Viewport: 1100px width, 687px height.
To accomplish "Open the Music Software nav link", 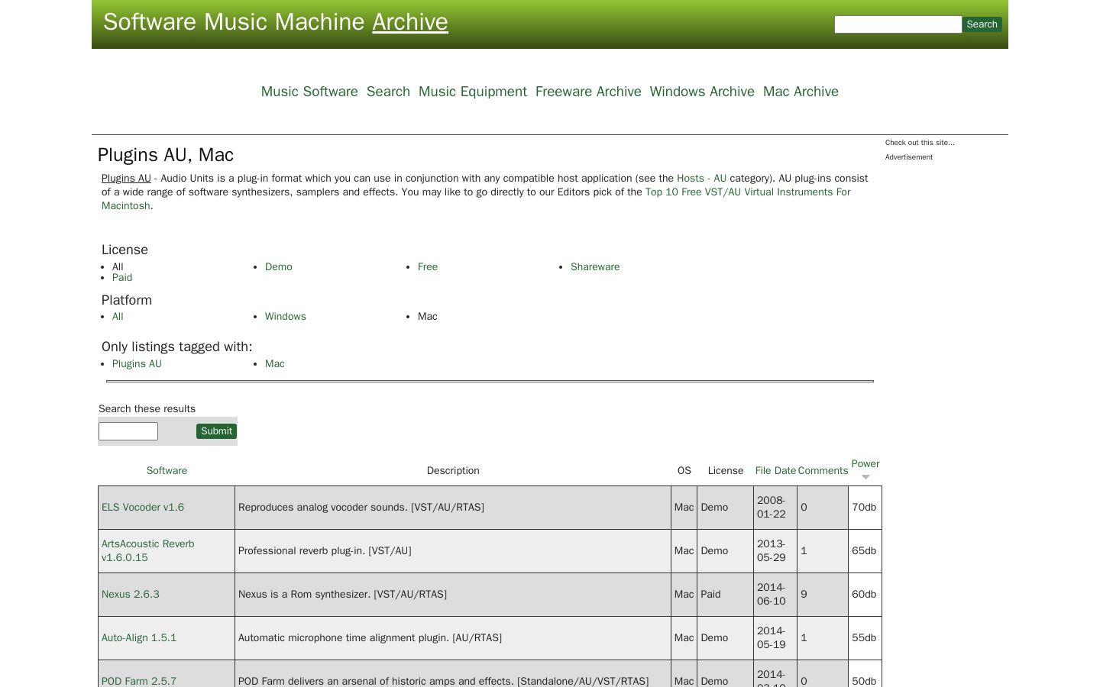I will pyautogui.click(x=309, y=92).
